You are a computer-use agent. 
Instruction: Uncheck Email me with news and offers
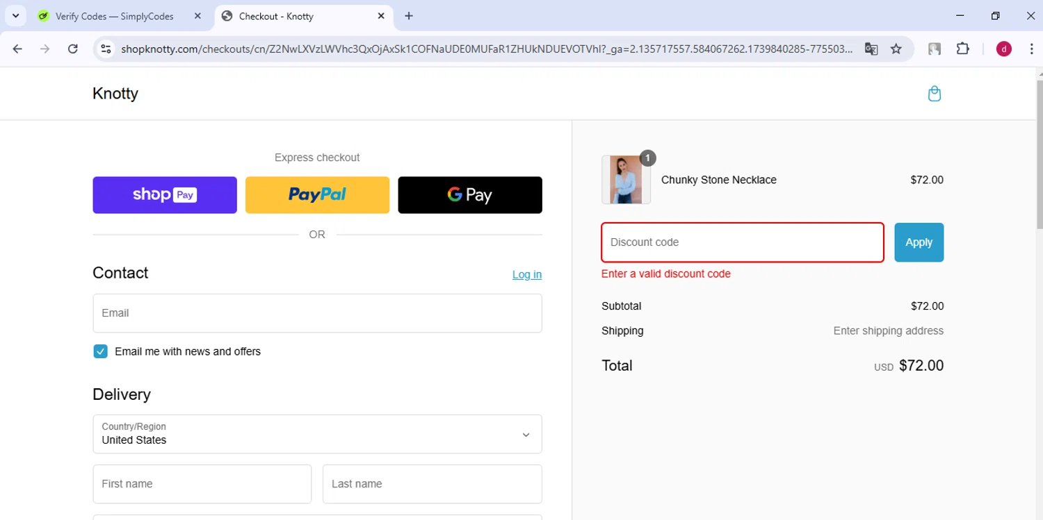[101, 351]
